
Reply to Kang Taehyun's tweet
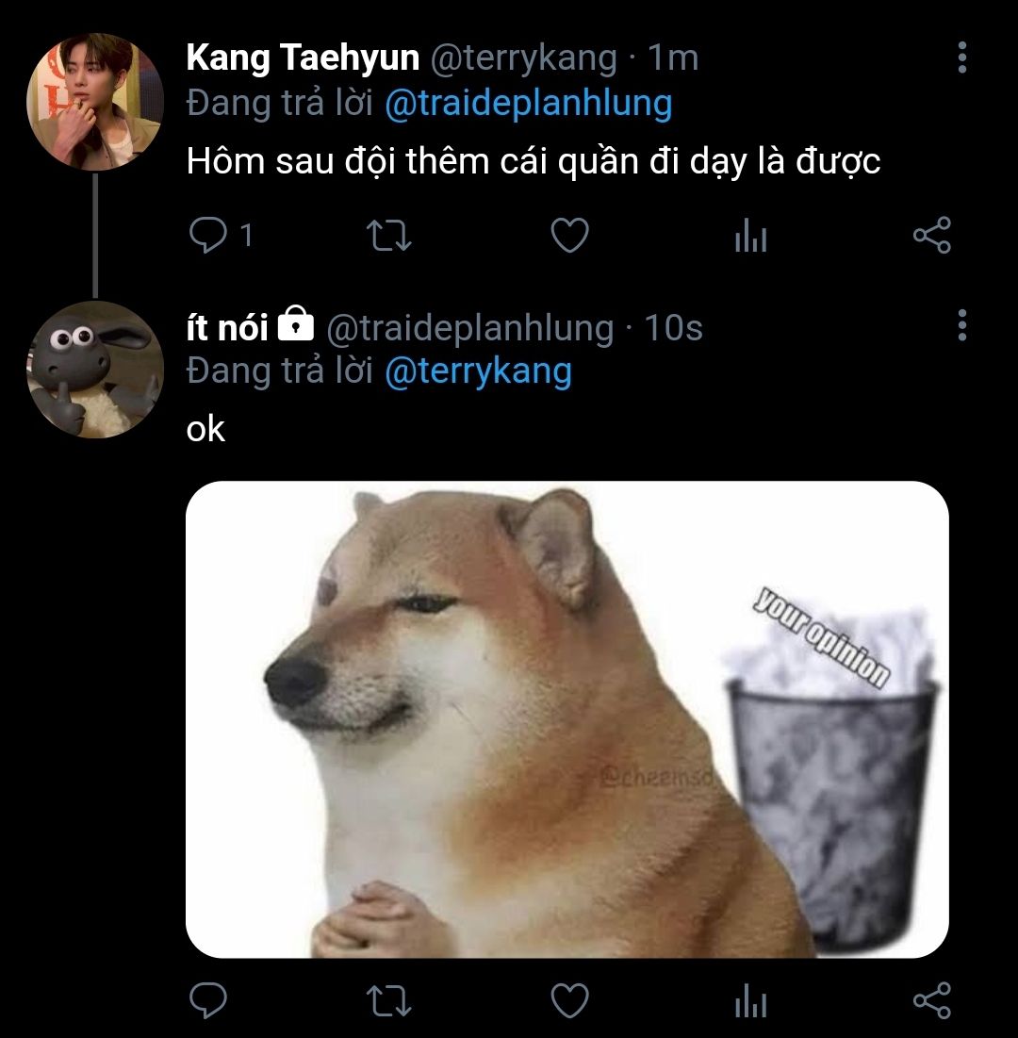205,236
